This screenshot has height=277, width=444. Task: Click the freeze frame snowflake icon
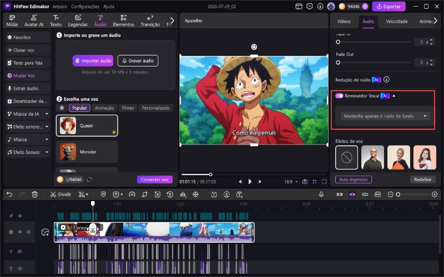(x=196, y=194)
